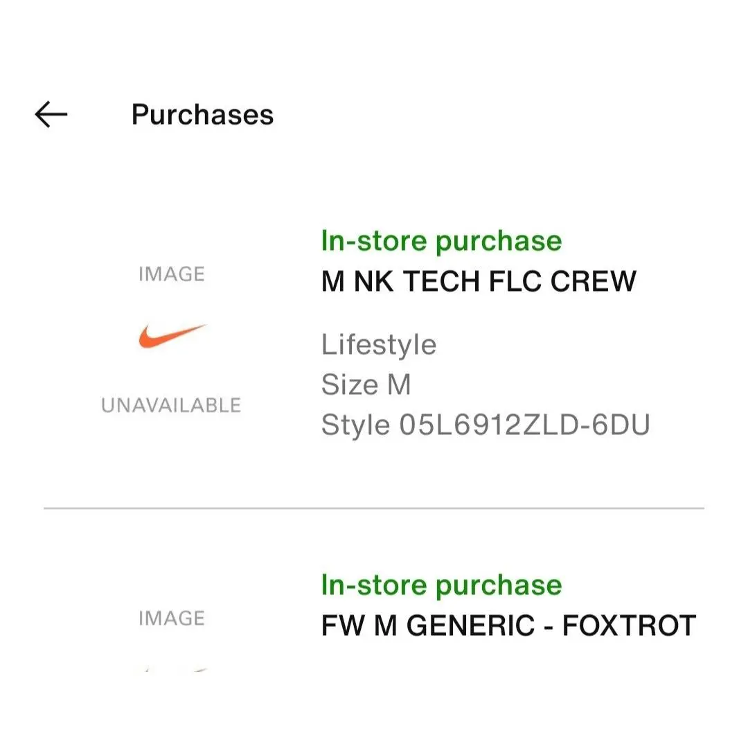Tap the word FOXTROT in the second product name
Viewport: 748px width, 748px height.
[x=629, y=625]
